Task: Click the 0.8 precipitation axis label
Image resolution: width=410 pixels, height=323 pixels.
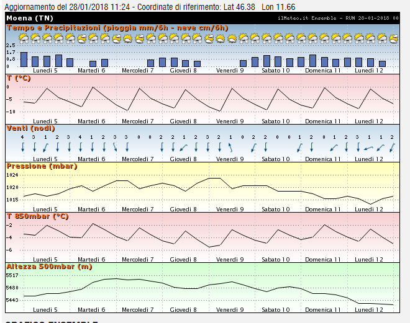Action: [x=11, y=59]
